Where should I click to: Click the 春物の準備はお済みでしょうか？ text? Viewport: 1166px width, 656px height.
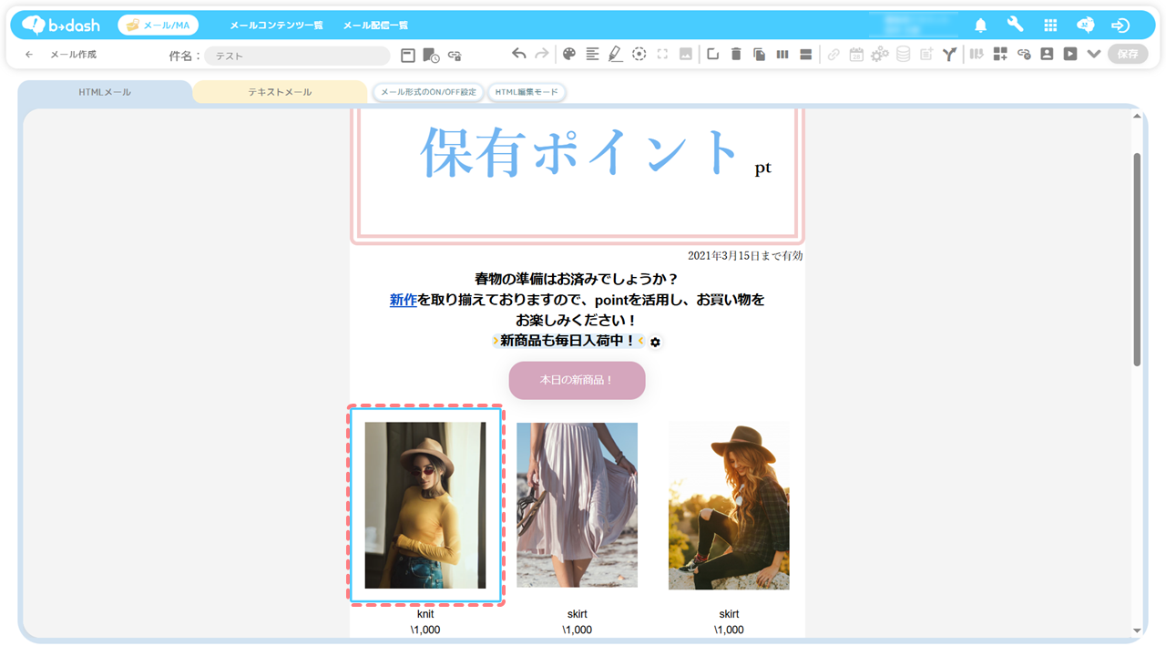point(577,279)
